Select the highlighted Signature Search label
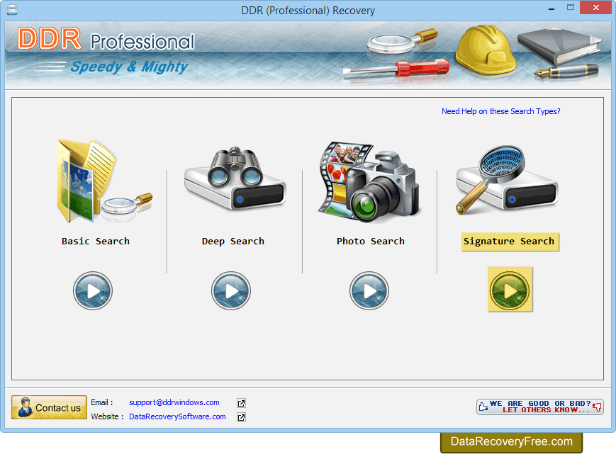Viewport: 616px width, 454px height. (x=510, y=242)
